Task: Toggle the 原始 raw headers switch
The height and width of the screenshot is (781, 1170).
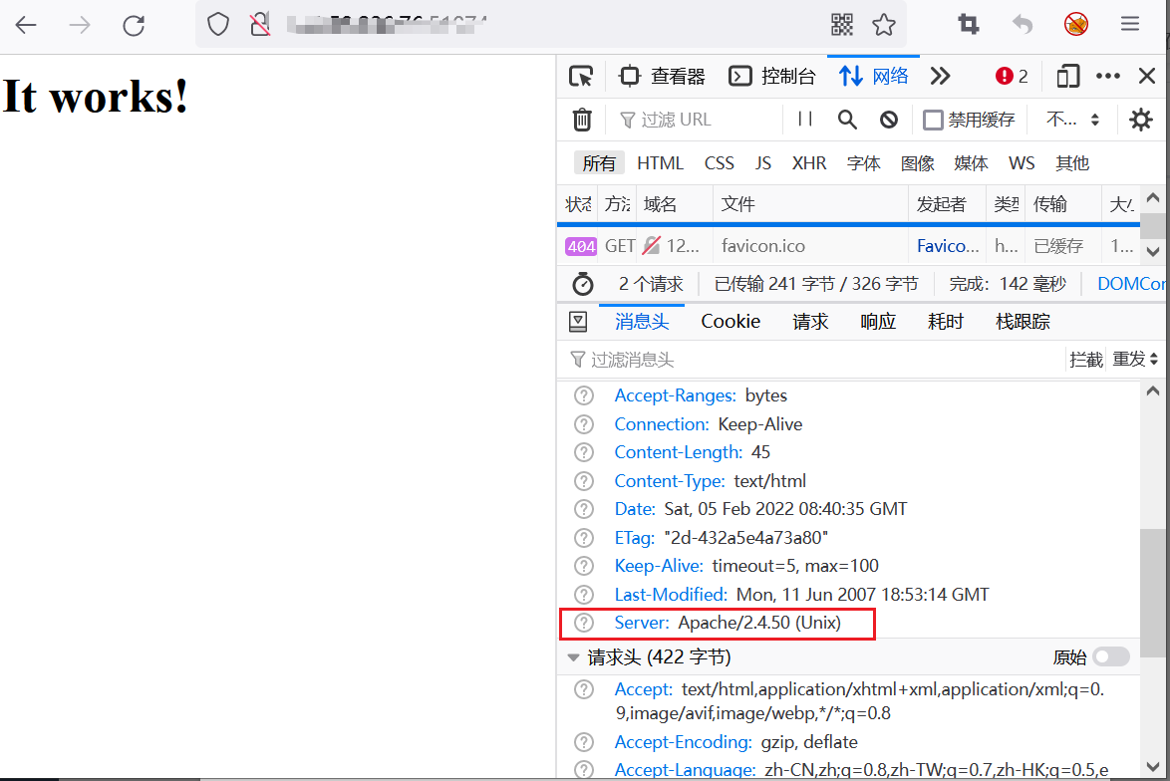Action: pyautogui.click(x=1111, y=656)
